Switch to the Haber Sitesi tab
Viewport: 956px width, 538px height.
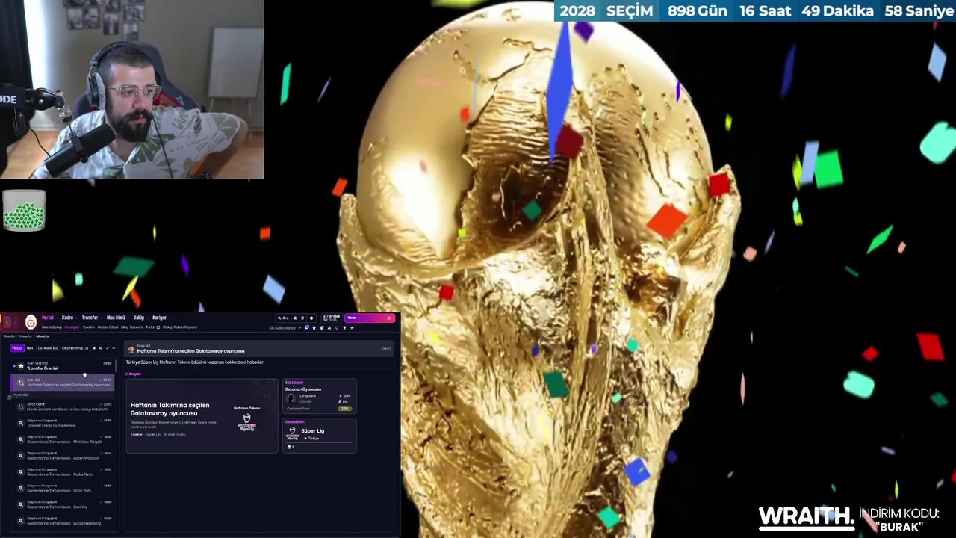point(108,327)
